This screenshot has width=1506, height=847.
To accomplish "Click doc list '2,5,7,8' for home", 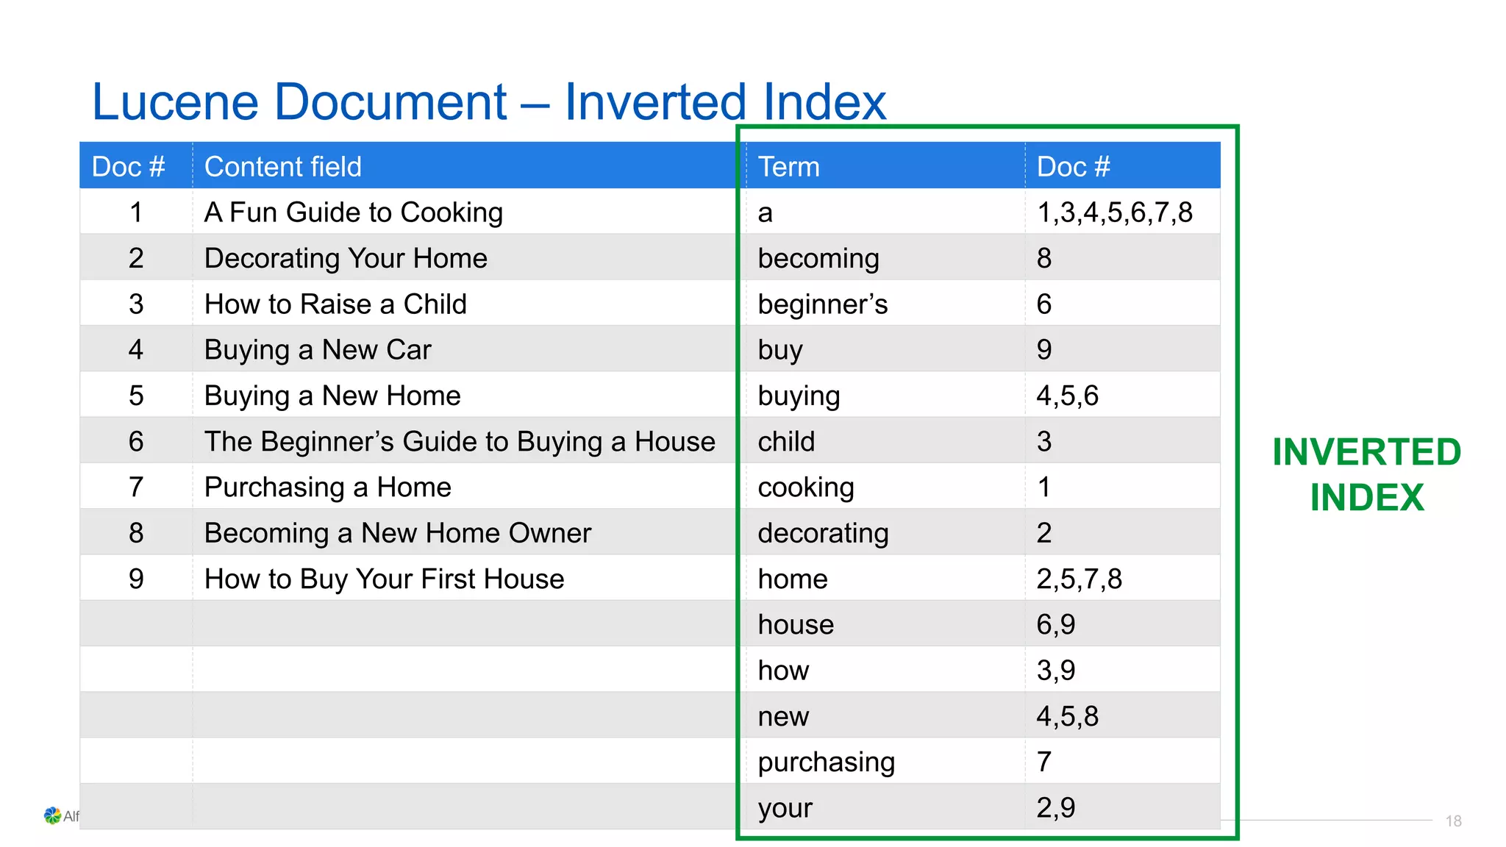I will pos(1079,579).
